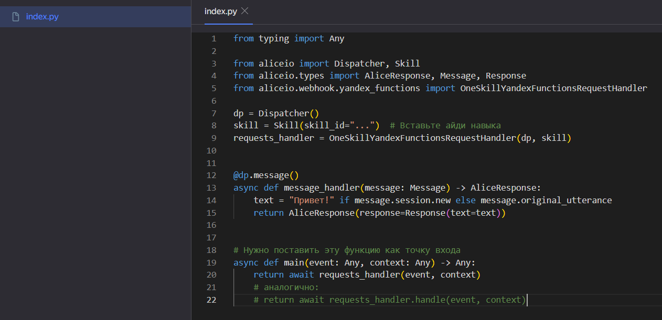
Task: Click 'aliceio.types' on line 4
Action: point(291,76)
